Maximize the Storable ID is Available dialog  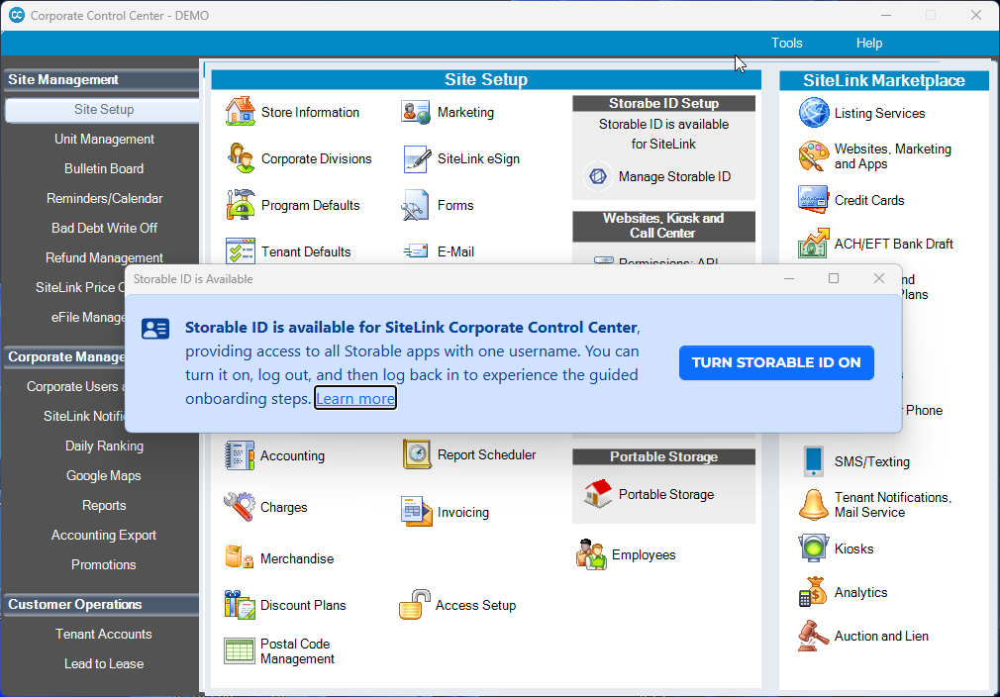834,278
